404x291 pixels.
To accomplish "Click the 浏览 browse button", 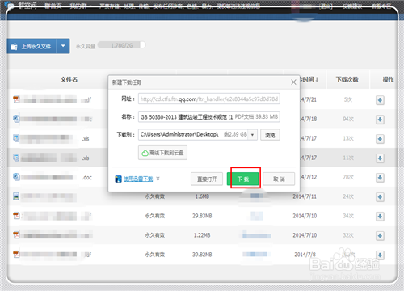I will tap(270, 135).
